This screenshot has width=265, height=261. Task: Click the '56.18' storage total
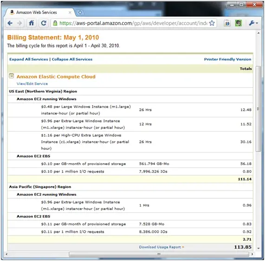pyautogui.click(x=246, y=164)
